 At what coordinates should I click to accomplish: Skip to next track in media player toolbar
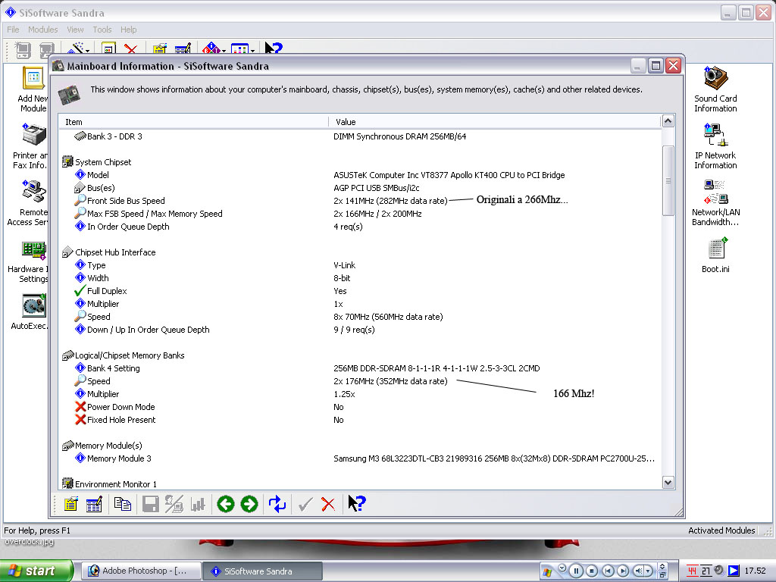pyautogui.click(x=623, y=571)
